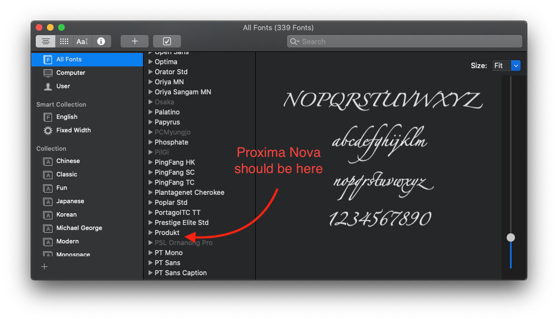Switch to grid preview mode
Viewport: 558px width, 321px height.
[64, 41]
